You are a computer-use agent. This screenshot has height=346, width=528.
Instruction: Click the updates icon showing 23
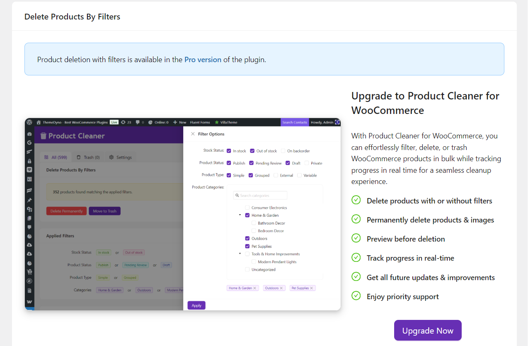pyautogui.click(x=123, y=122)
